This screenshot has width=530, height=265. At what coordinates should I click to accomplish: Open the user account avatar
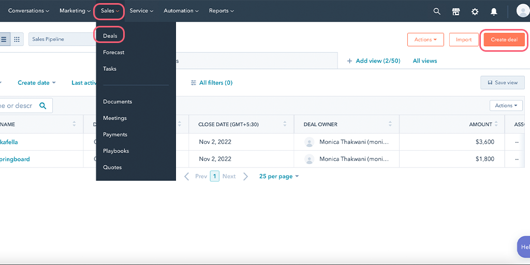click(x=523, y=11)
